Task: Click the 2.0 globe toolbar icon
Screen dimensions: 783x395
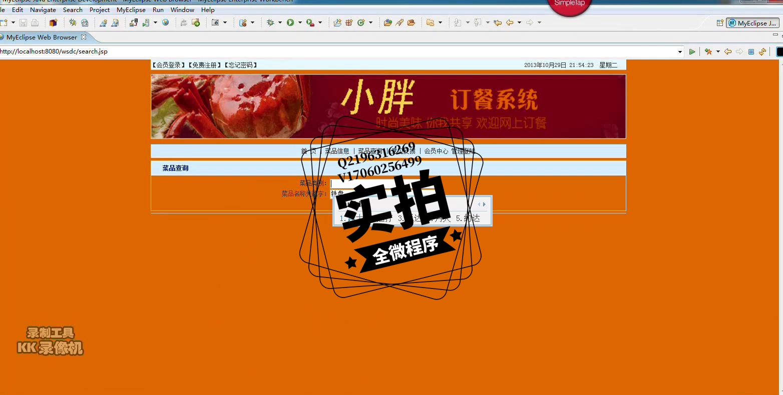Action: [85, 22]
